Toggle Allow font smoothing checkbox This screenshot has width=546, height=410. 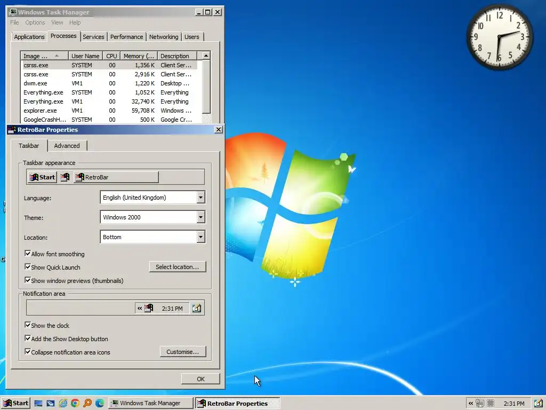[x=28, y=254]
